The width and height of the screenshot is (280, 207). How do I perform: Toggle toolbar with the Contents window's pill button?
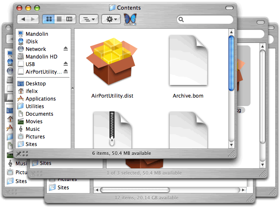coord(229,8)
